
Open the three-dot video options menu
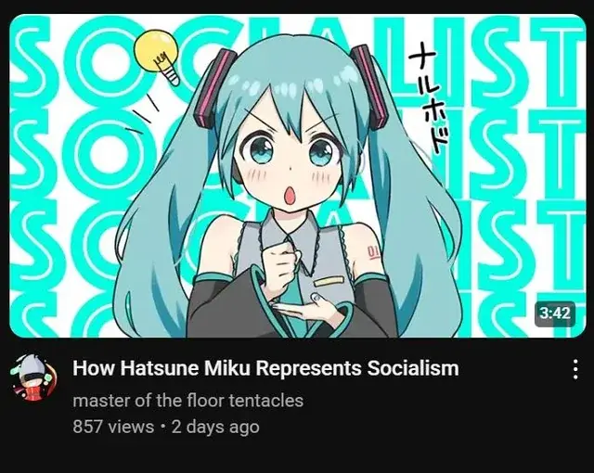(575, 369)
